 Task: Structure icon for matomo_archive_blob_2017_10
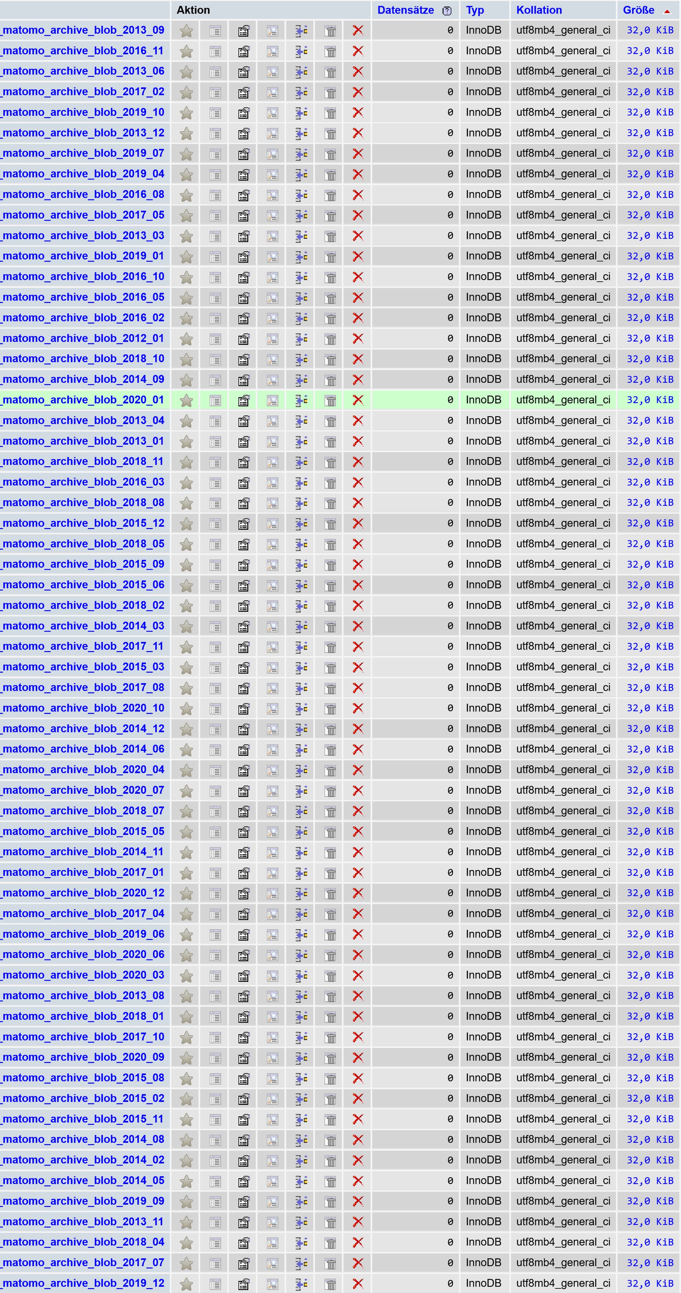point(243,1038)
